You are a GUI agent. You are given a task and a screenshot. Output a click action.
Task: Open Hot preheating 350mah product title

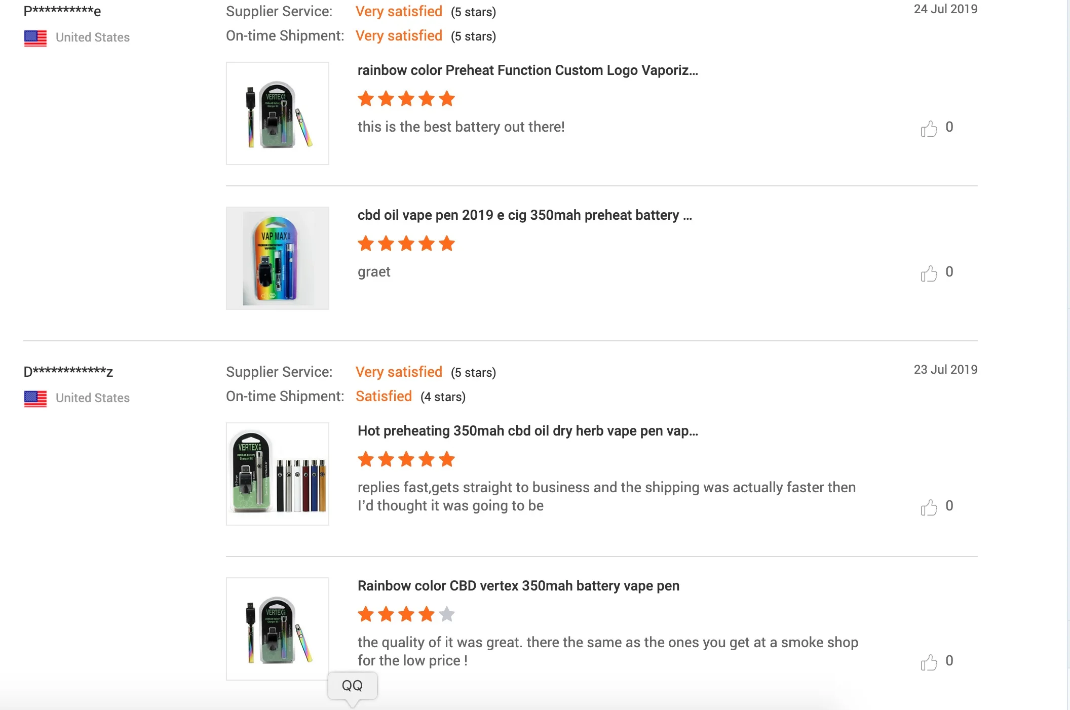[527, 431]
